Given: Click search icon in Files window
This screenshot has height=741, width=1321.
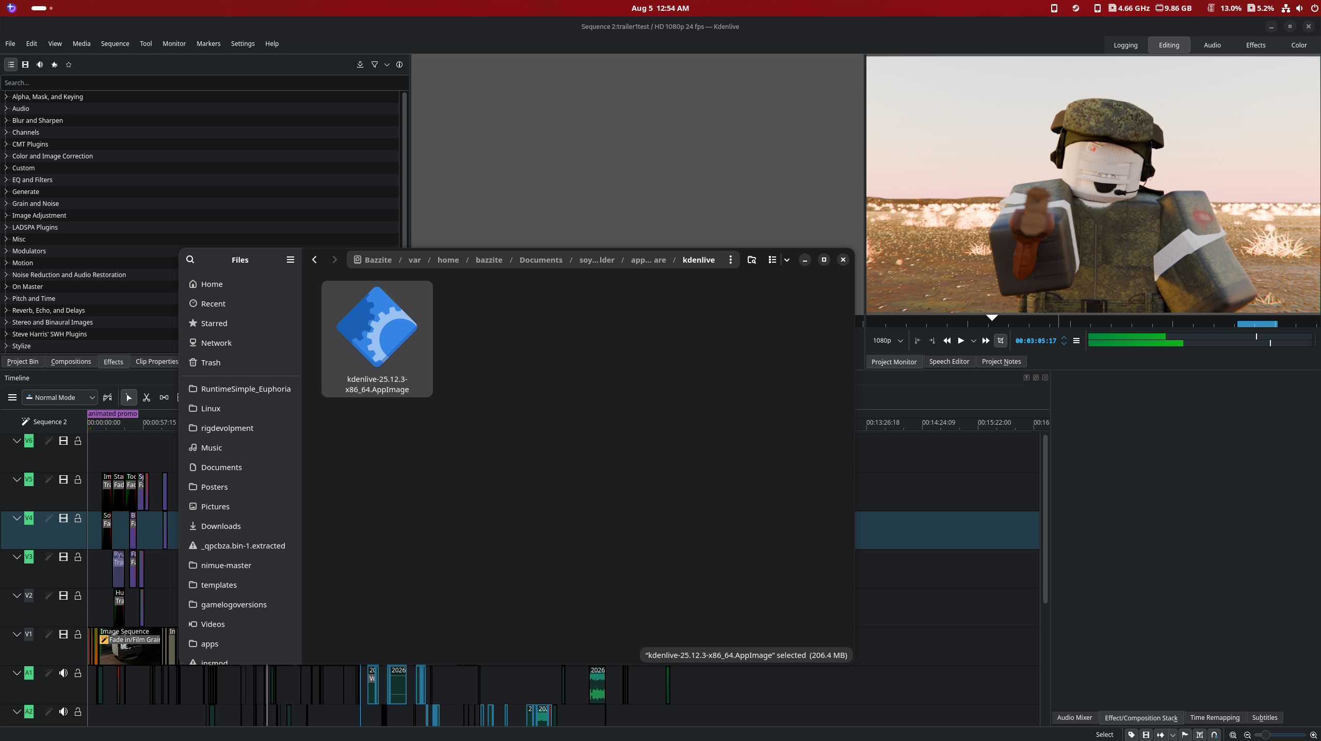Looking at the screenshot, I should click(190, 260).
